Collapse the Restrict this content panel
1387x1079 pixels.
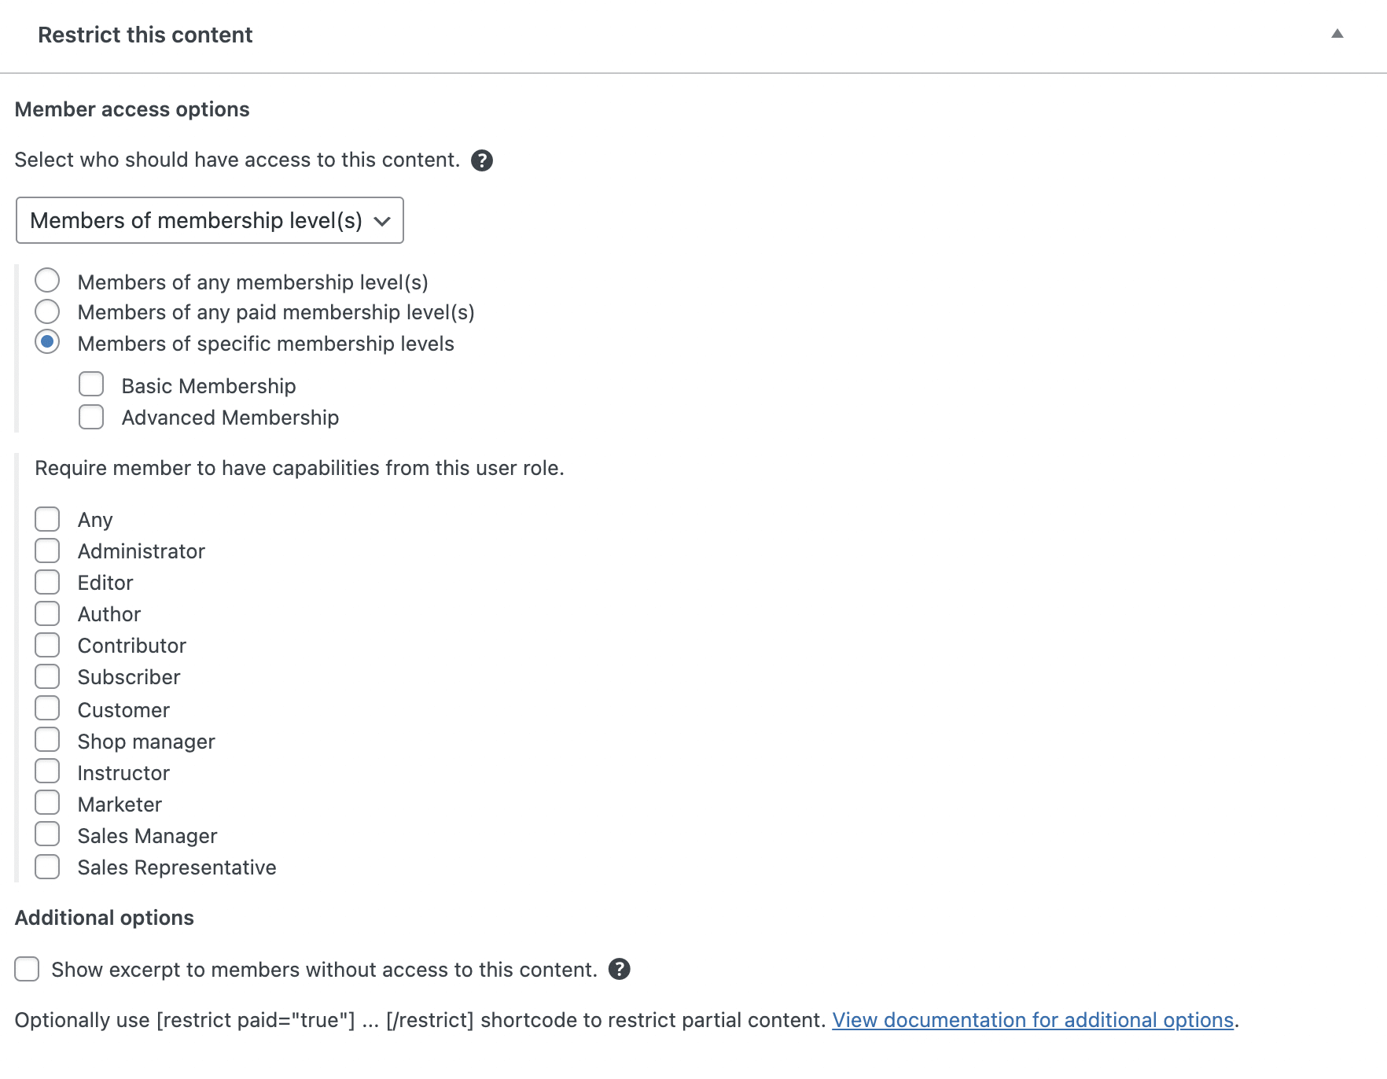(1338, 35)
